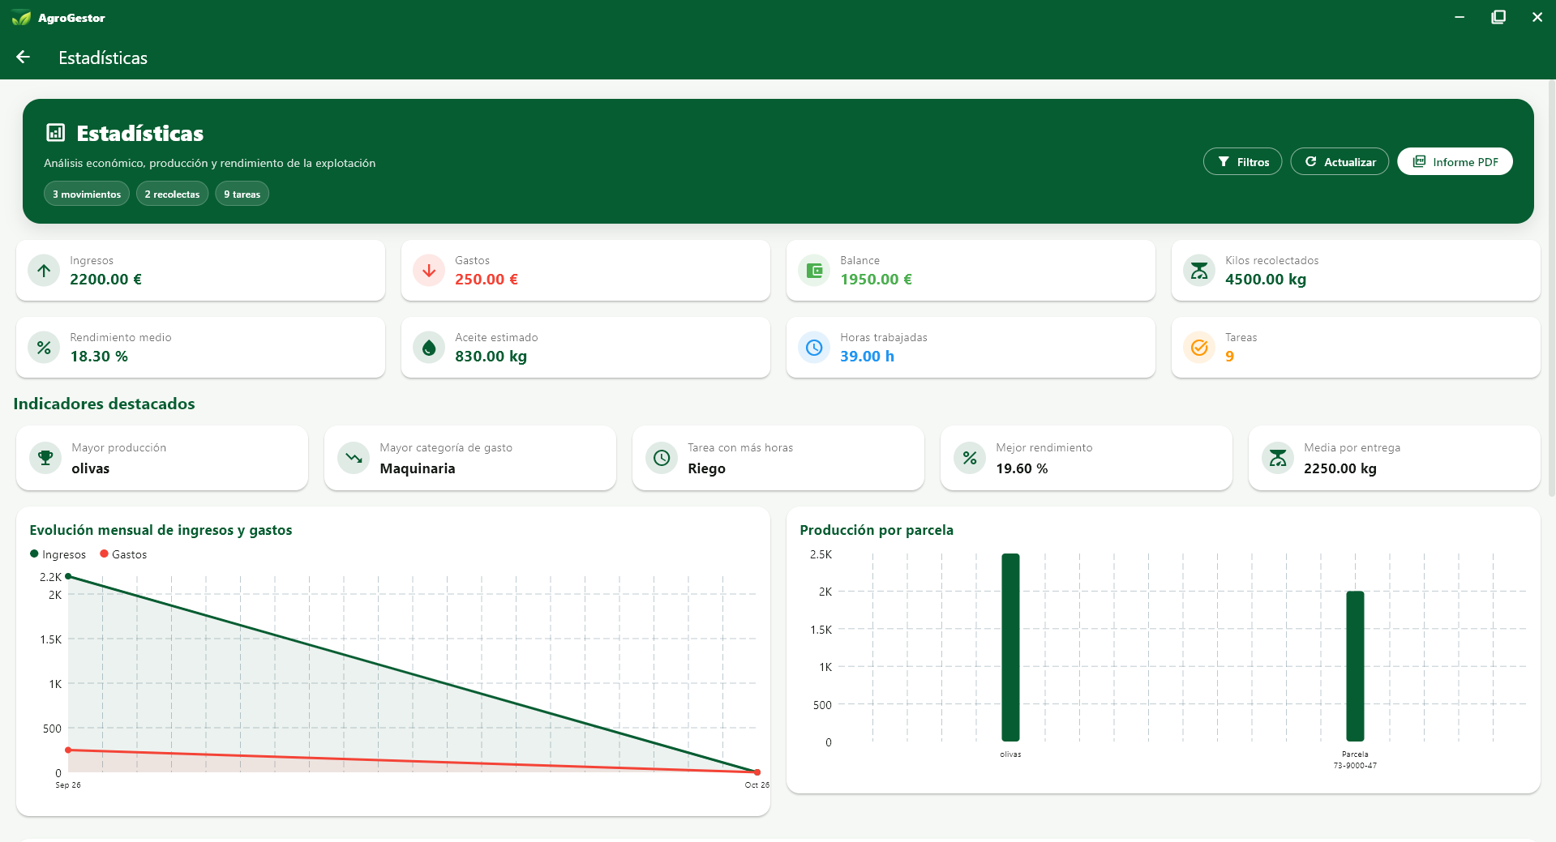Click the Tarea con más horas clock icon
Screen dimensions: 1556x842
coord(662,458)
